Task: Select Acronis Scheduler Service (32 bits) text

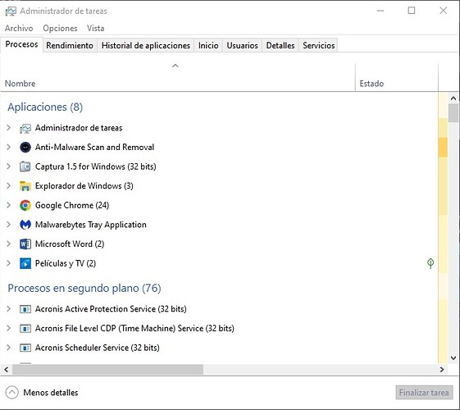Action: [98, 348]
